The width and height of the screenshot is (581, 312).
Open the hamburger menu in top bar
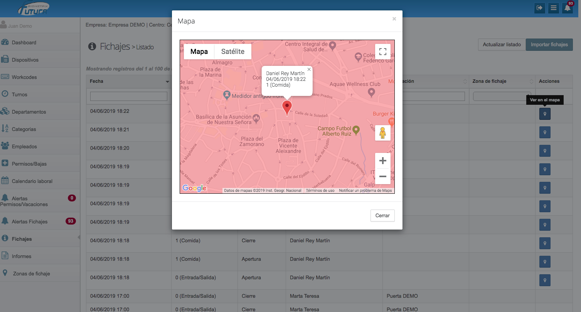pyautogui.click(x=554, y=8)
